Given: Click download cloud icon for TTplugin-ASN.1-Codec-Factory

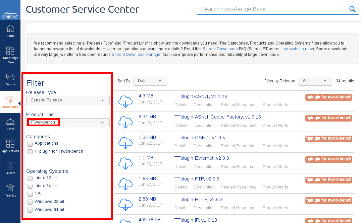Looking at the screenshot, I should [x=125, y=122].
